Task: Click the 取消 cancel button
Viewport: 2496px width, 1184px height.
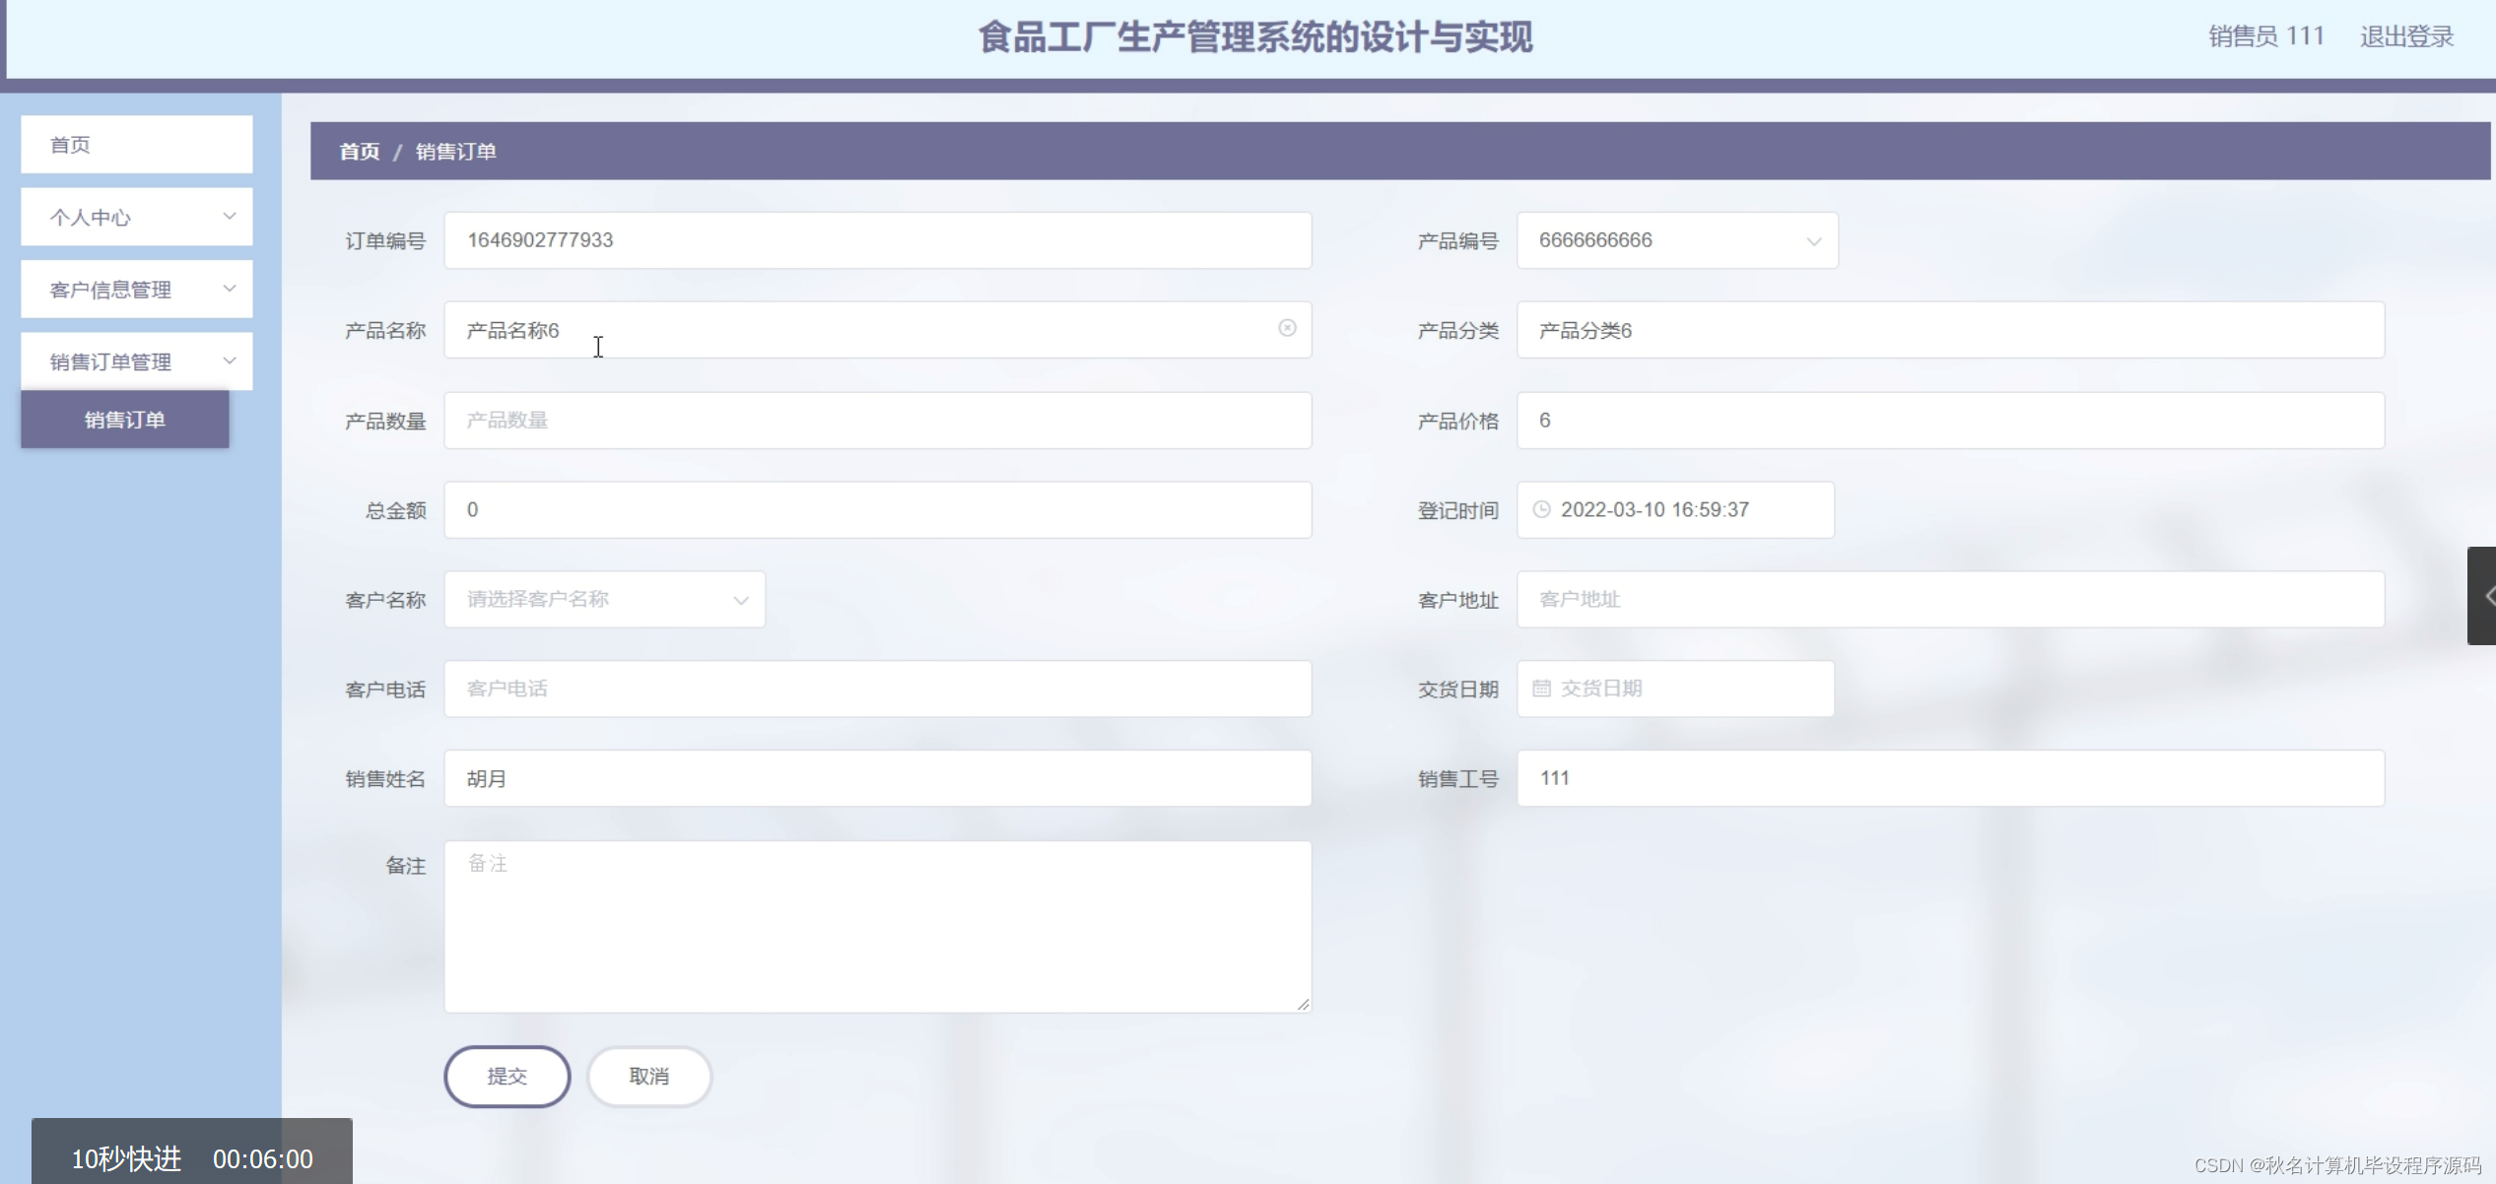Action: 648,1076
